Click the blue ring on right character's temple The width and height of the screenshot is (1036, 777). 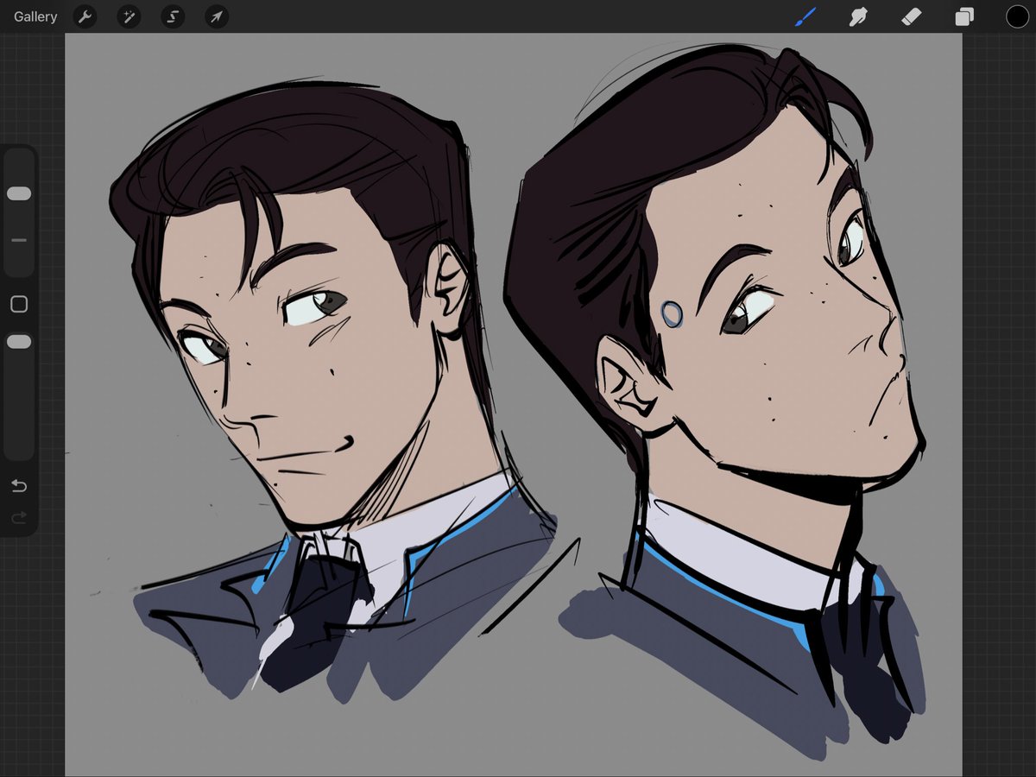672,314
